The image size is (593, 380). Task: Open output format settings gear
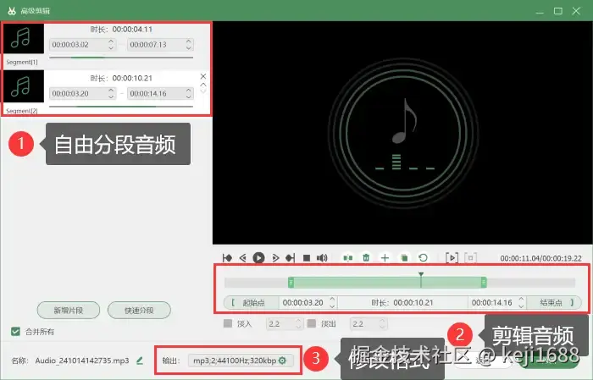(x=282, y=361)
